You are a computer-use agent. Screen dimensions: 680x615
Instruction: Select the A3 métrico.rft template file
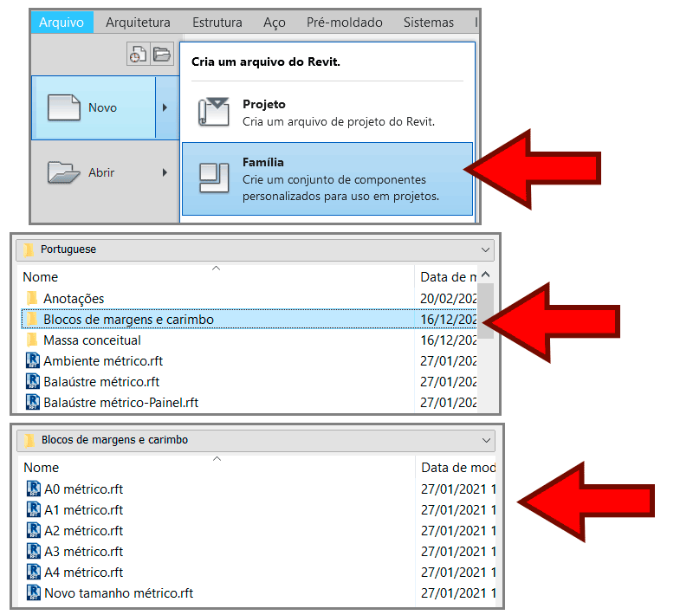83,552
